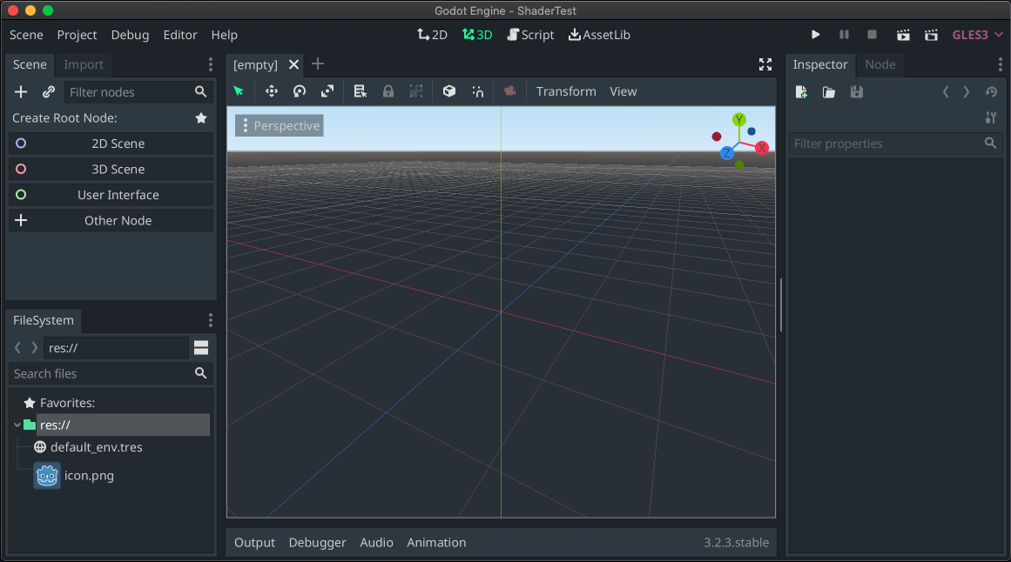Pause the running scene

[x=844, y=35]
